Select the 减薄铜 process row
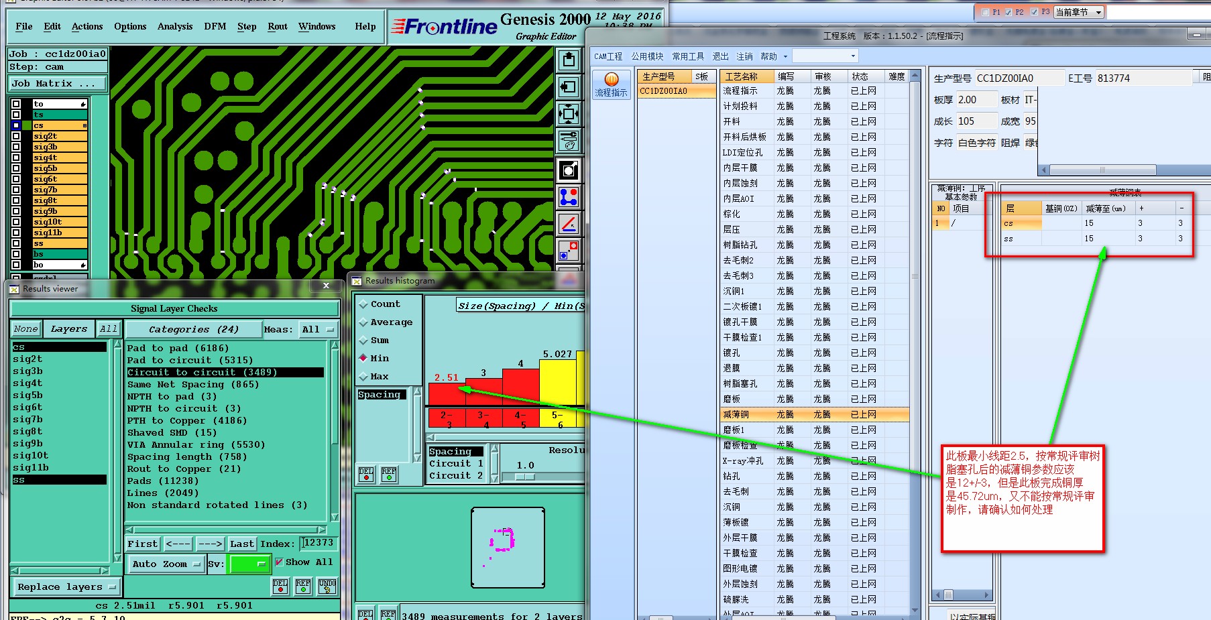Screen dimensions: 1211x620 (814, 415)
